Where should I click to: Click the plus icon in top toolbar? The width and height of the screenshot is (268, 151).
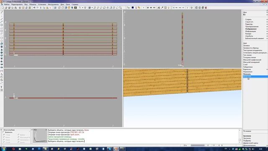[x=187, y=8]
